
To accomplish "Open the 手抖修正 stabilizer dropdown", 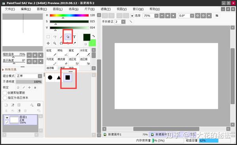I will (123, 22).
